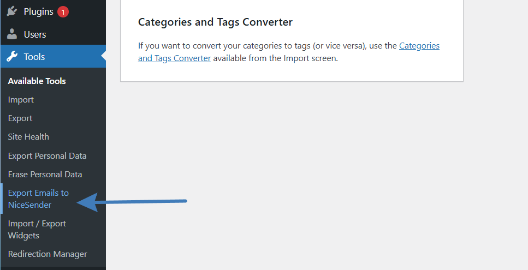Select the Tools menu label

pos(34,57)
